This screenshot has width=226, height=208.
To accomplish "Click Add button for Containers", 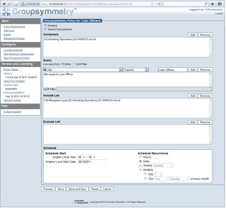I will click(193, 35).
